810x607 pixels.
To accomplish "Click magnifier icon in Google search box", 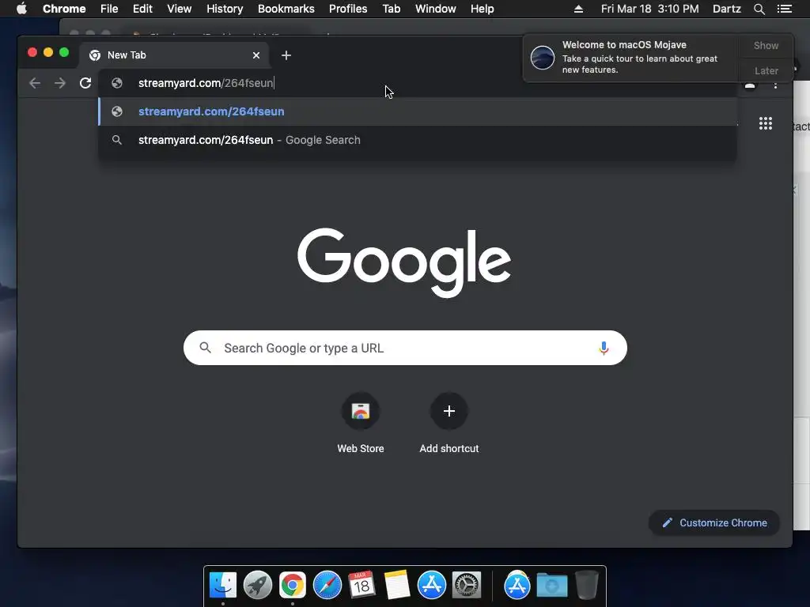I will click(205, 348).
